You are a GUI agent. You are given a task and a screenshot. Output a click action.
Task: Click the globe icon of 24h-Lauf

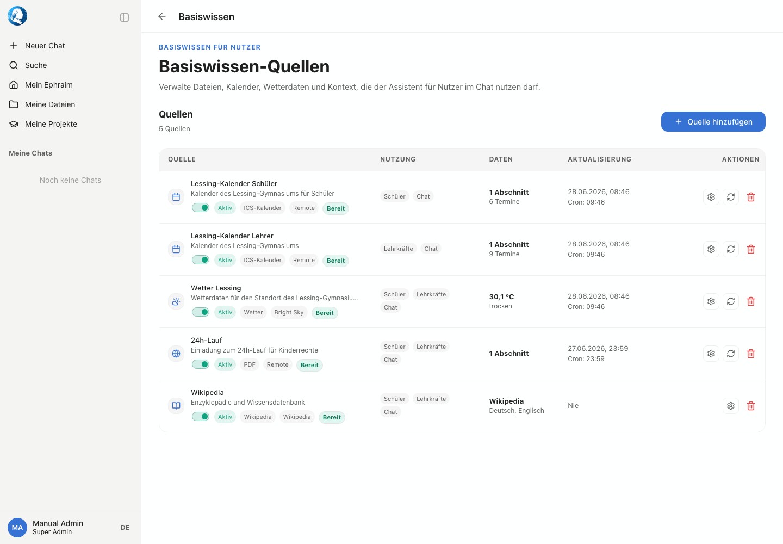176,354
